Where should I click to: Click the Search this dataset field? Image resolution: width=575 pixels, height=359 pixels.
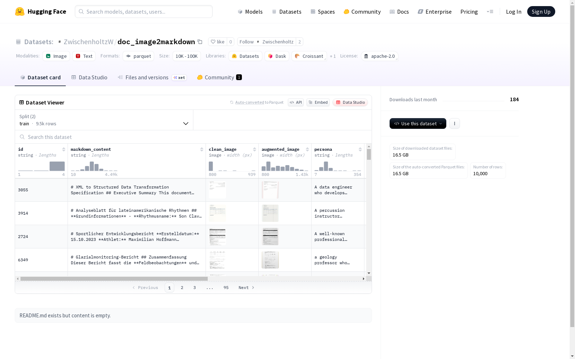click(193, 137)
